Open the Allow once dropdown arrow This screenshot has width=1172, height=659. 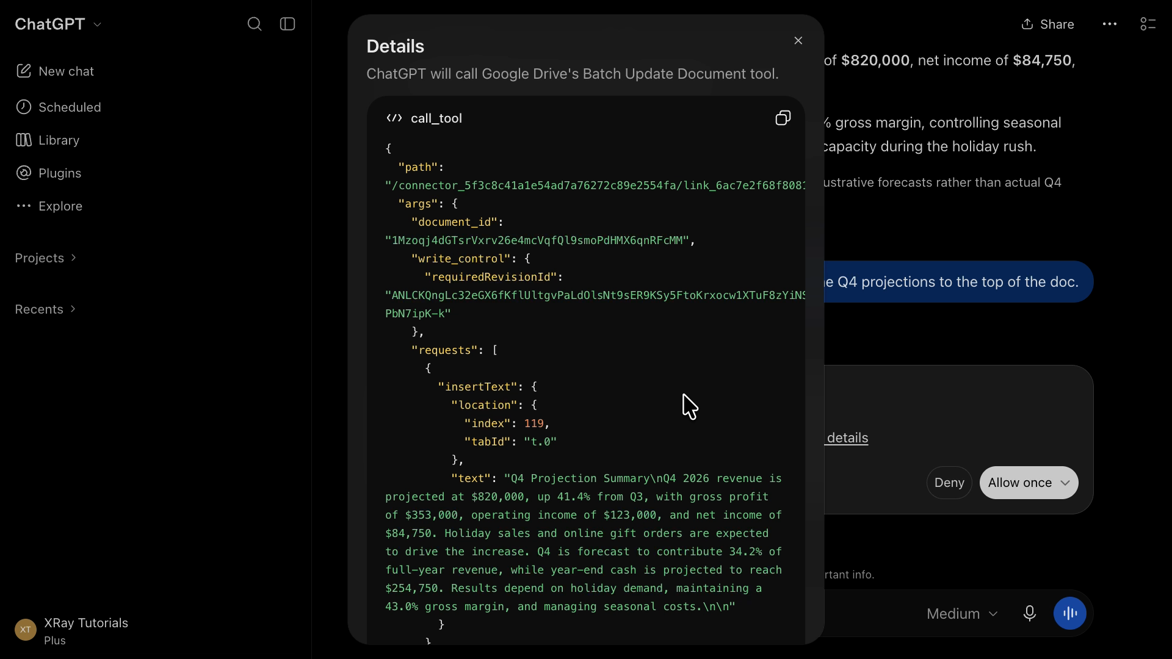tap(1066, 483)
